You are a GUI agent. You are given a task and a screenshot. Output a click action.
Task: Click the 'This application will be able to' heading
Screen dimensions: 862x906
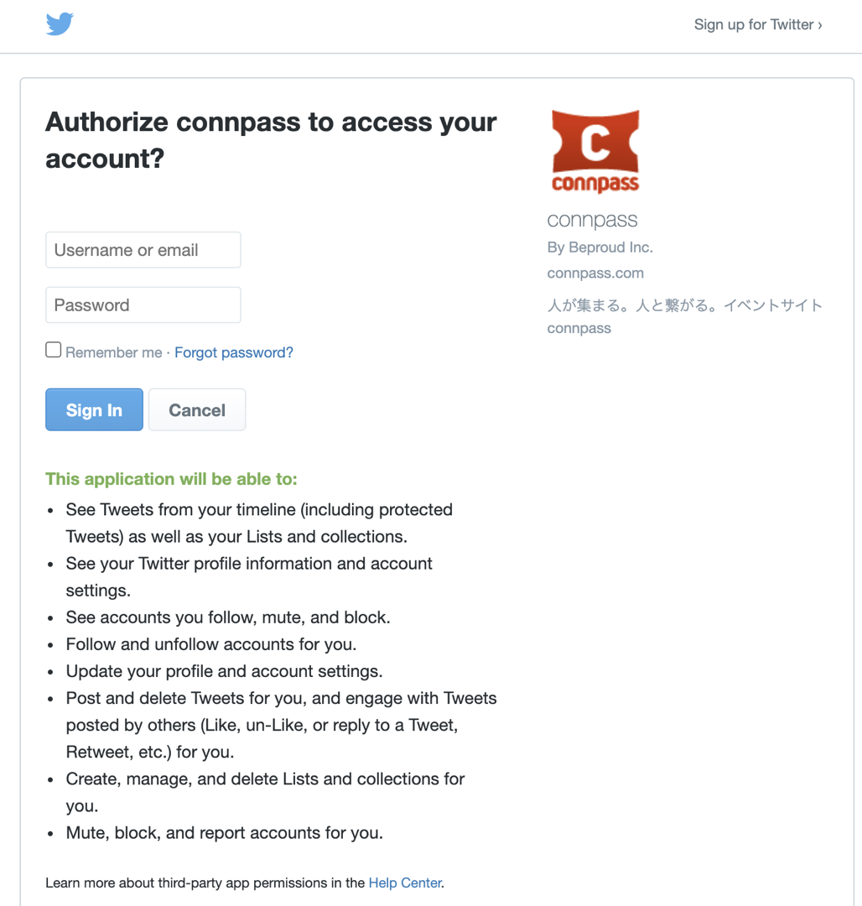pyautogui.click(x=171, y=479)
